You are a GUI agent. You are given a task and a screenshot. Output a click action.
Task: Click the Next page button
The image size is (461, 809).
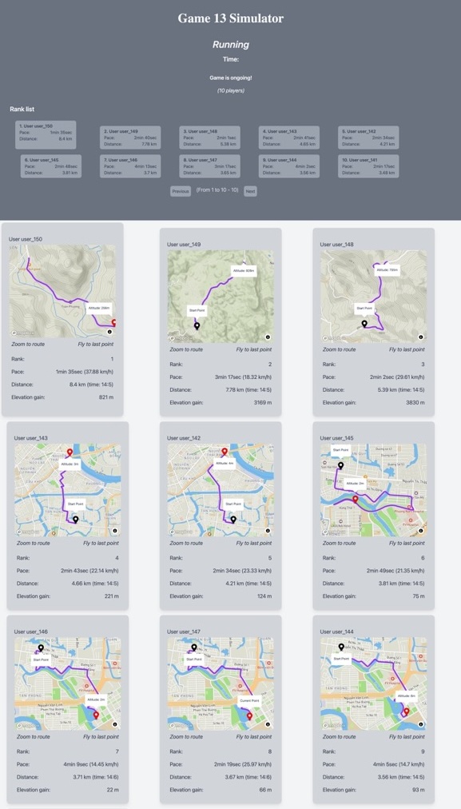250,191
